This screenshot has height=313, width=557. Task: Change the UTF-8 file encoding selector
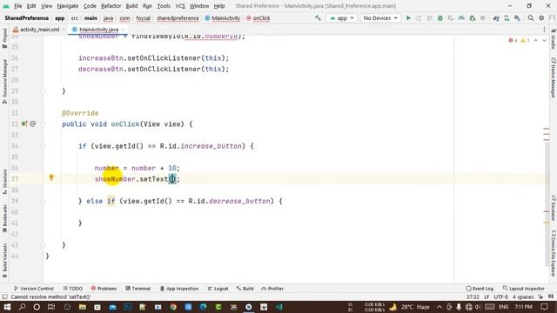(501, 296)
